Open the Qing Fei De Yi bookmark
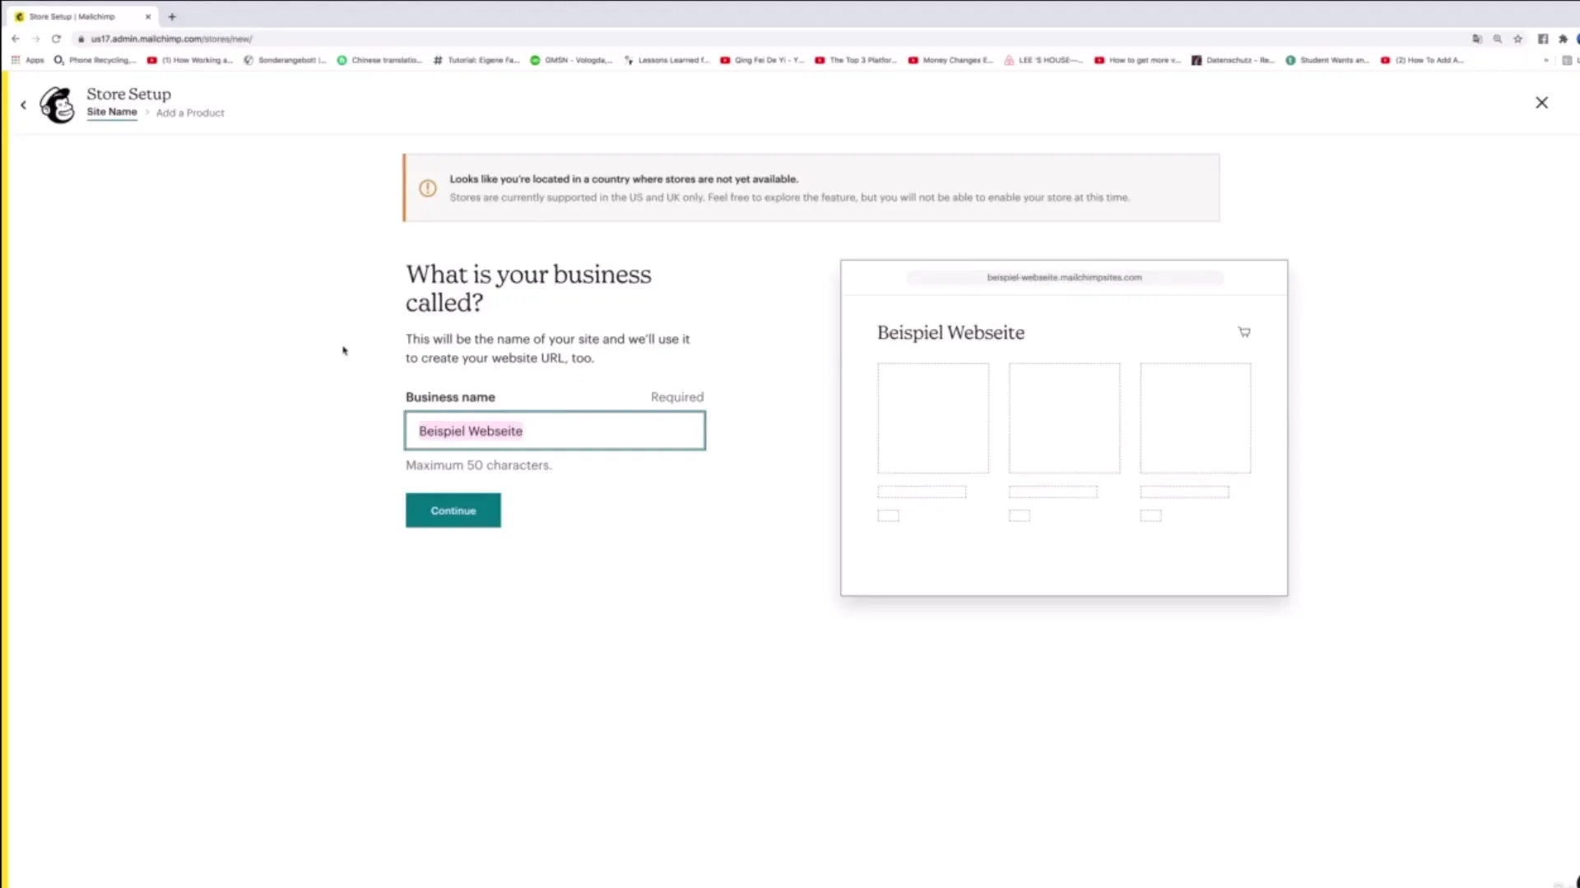Viewport: 1580px width, 888px height. coord(763,60)
